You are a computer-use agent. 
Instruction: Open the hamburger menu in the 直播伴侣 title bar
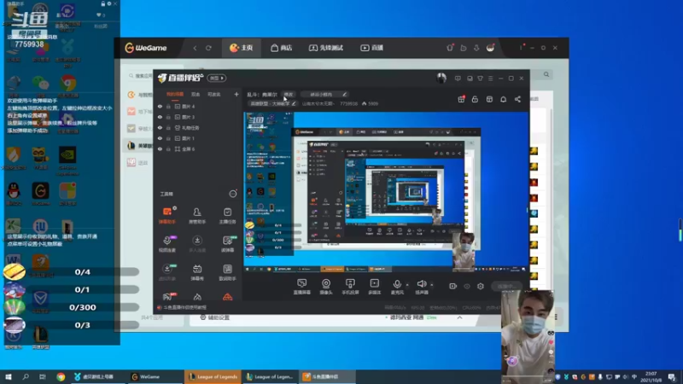pyautogui.click(x=490, y=79)
